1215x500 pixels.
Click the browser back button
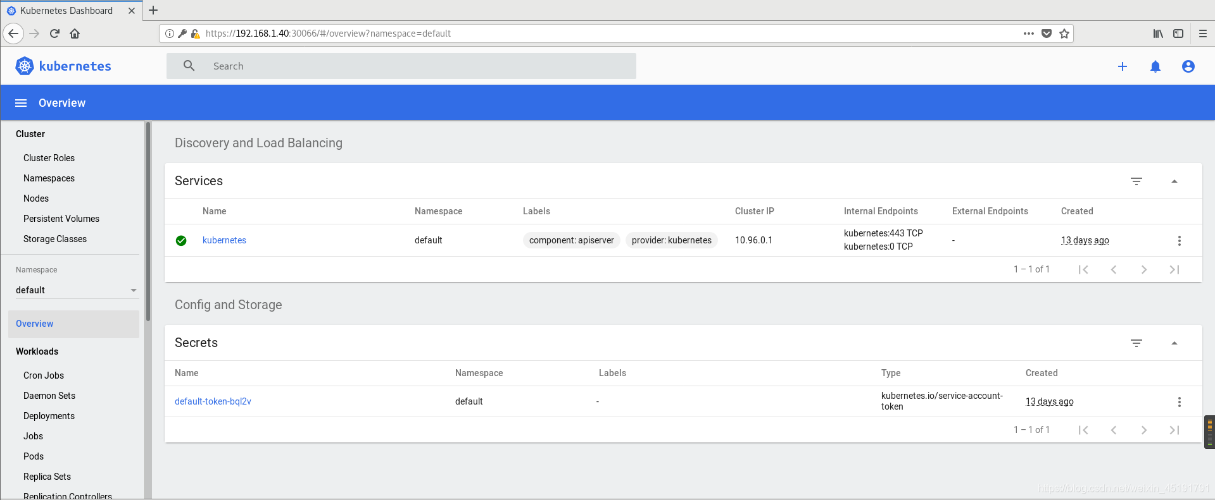click(13, 34)
